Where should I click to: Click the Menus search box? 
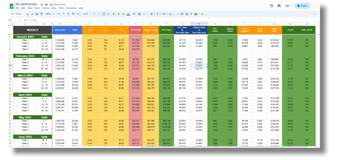17,14
